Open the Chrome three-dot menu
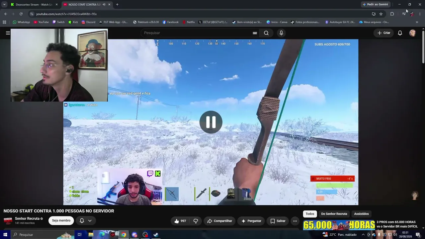The height and width of the screenshot is (239, 425). [420, 14]
